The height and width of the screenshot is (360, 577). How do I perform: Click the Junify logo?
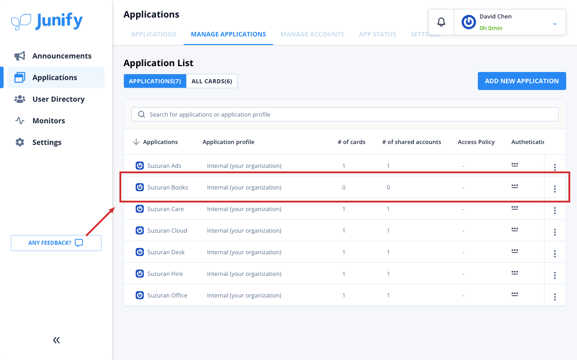47,21
